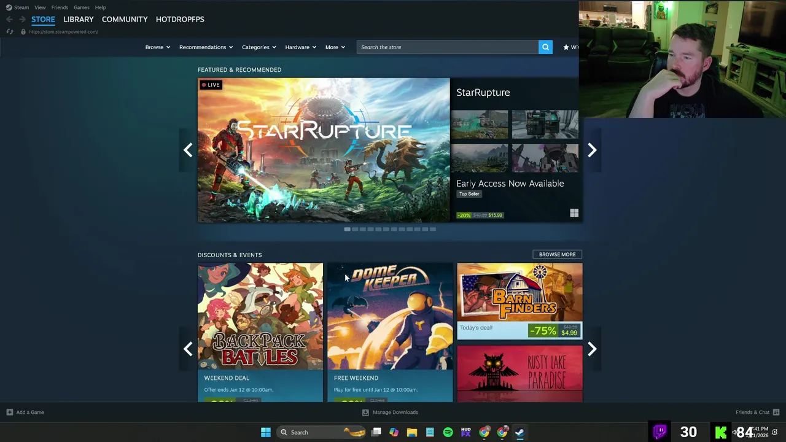Open Notepad from the taskbar
The width and height of the screenshot is (786, 442).
[430, 432]
